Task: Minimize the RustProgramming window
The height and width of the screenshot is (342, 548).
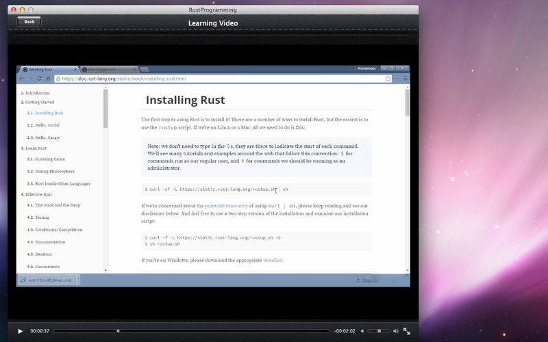Action: 22,10
